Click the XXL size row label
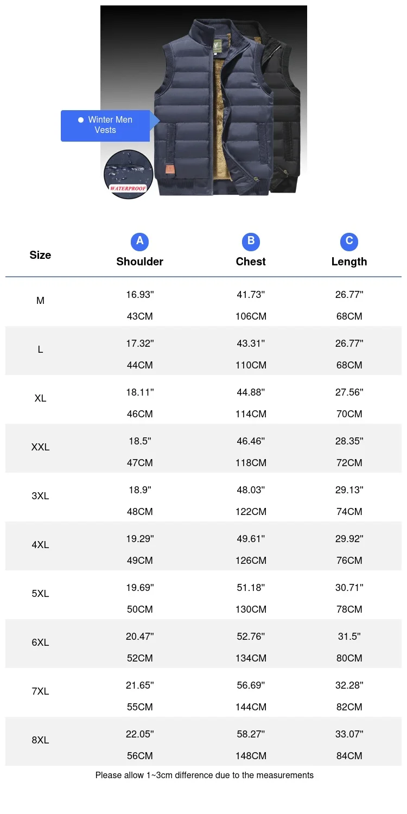This screenshot has height=814, width=407. pyautogui.click(x=40, y=447)
